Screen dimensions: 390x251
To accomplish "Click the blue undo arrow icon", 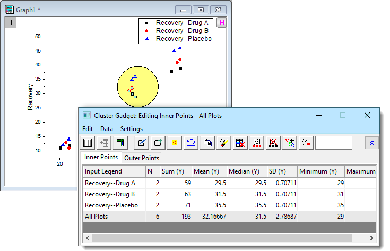I will coord(191,143).
